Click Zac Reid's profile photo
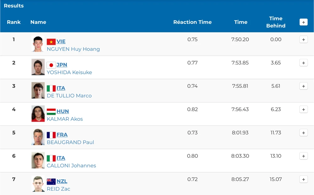314x195 pixels. pyautogui.click(x=38, y=184)
